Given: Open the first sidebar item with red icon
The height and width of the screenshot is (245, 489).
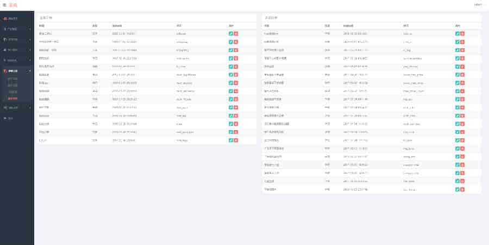Looking at the screenshot, I should click(x=17, y=18).
